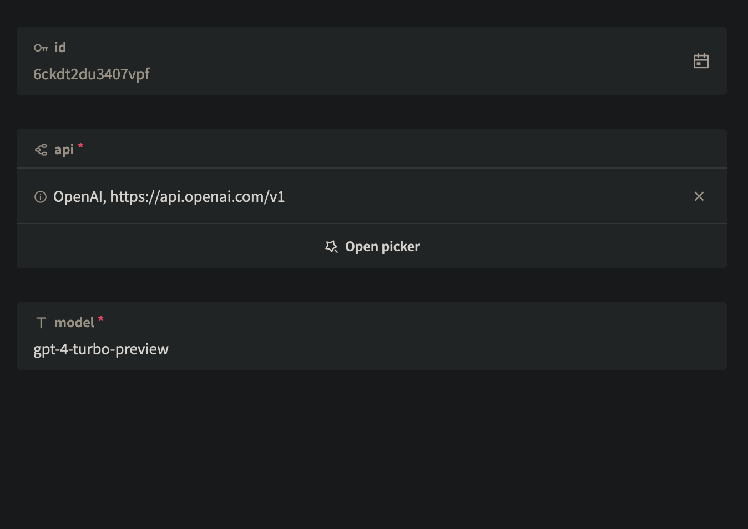Image resolution: width=748 pixels, height=529 pixels.
Task: Click the T text-type icon beside model
Action: [41, 323]
